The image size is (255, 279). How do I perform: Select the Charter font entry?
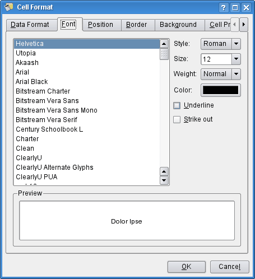[87, 139]
